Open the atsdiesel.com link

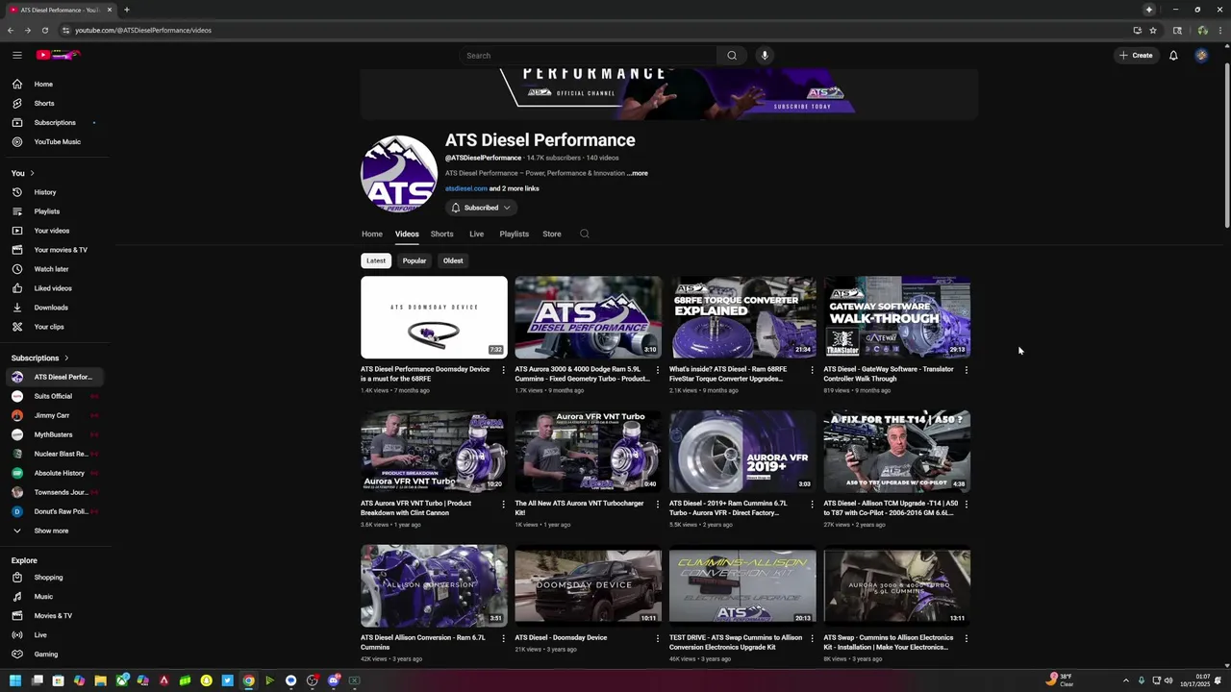pyautogui.click(x=465, y=188)
